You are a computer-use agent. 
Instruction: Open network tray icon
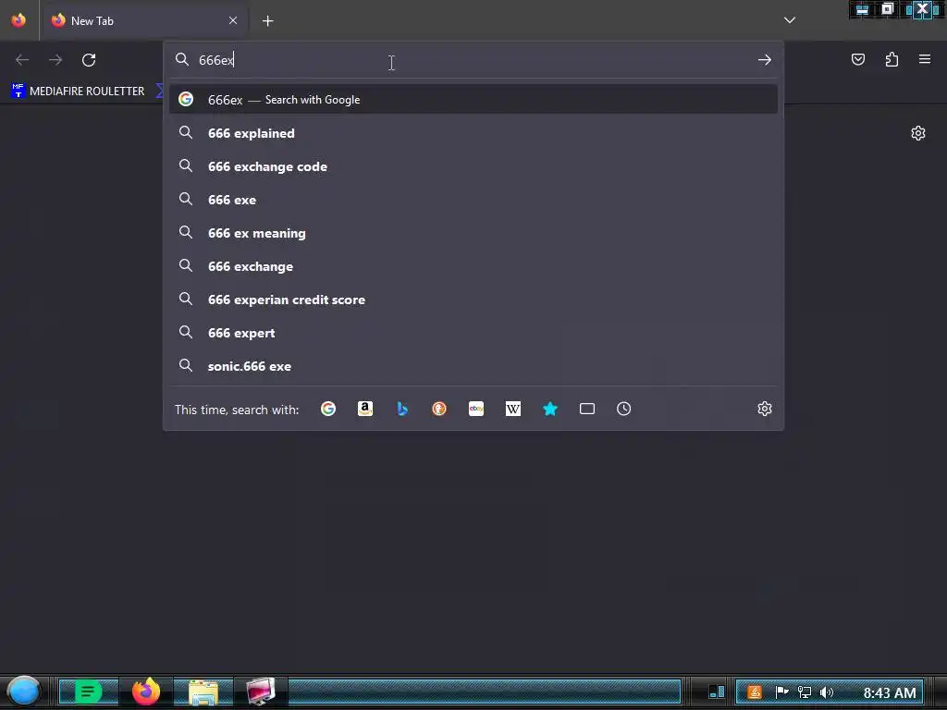coord(804,692)
